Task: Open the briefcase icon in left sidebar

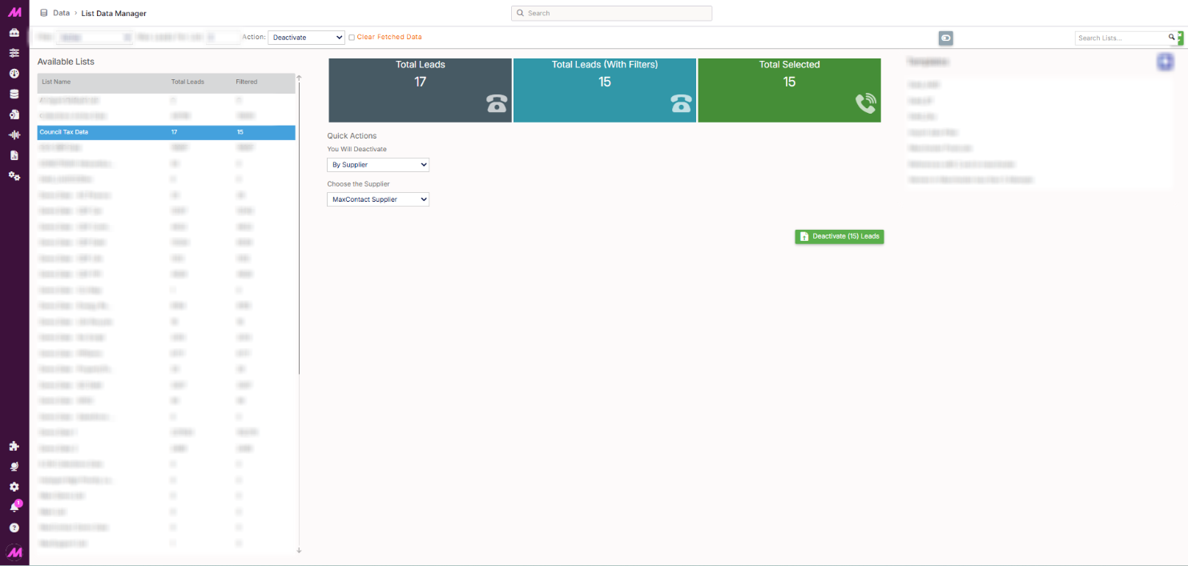Action: click(x=14, y=33)
